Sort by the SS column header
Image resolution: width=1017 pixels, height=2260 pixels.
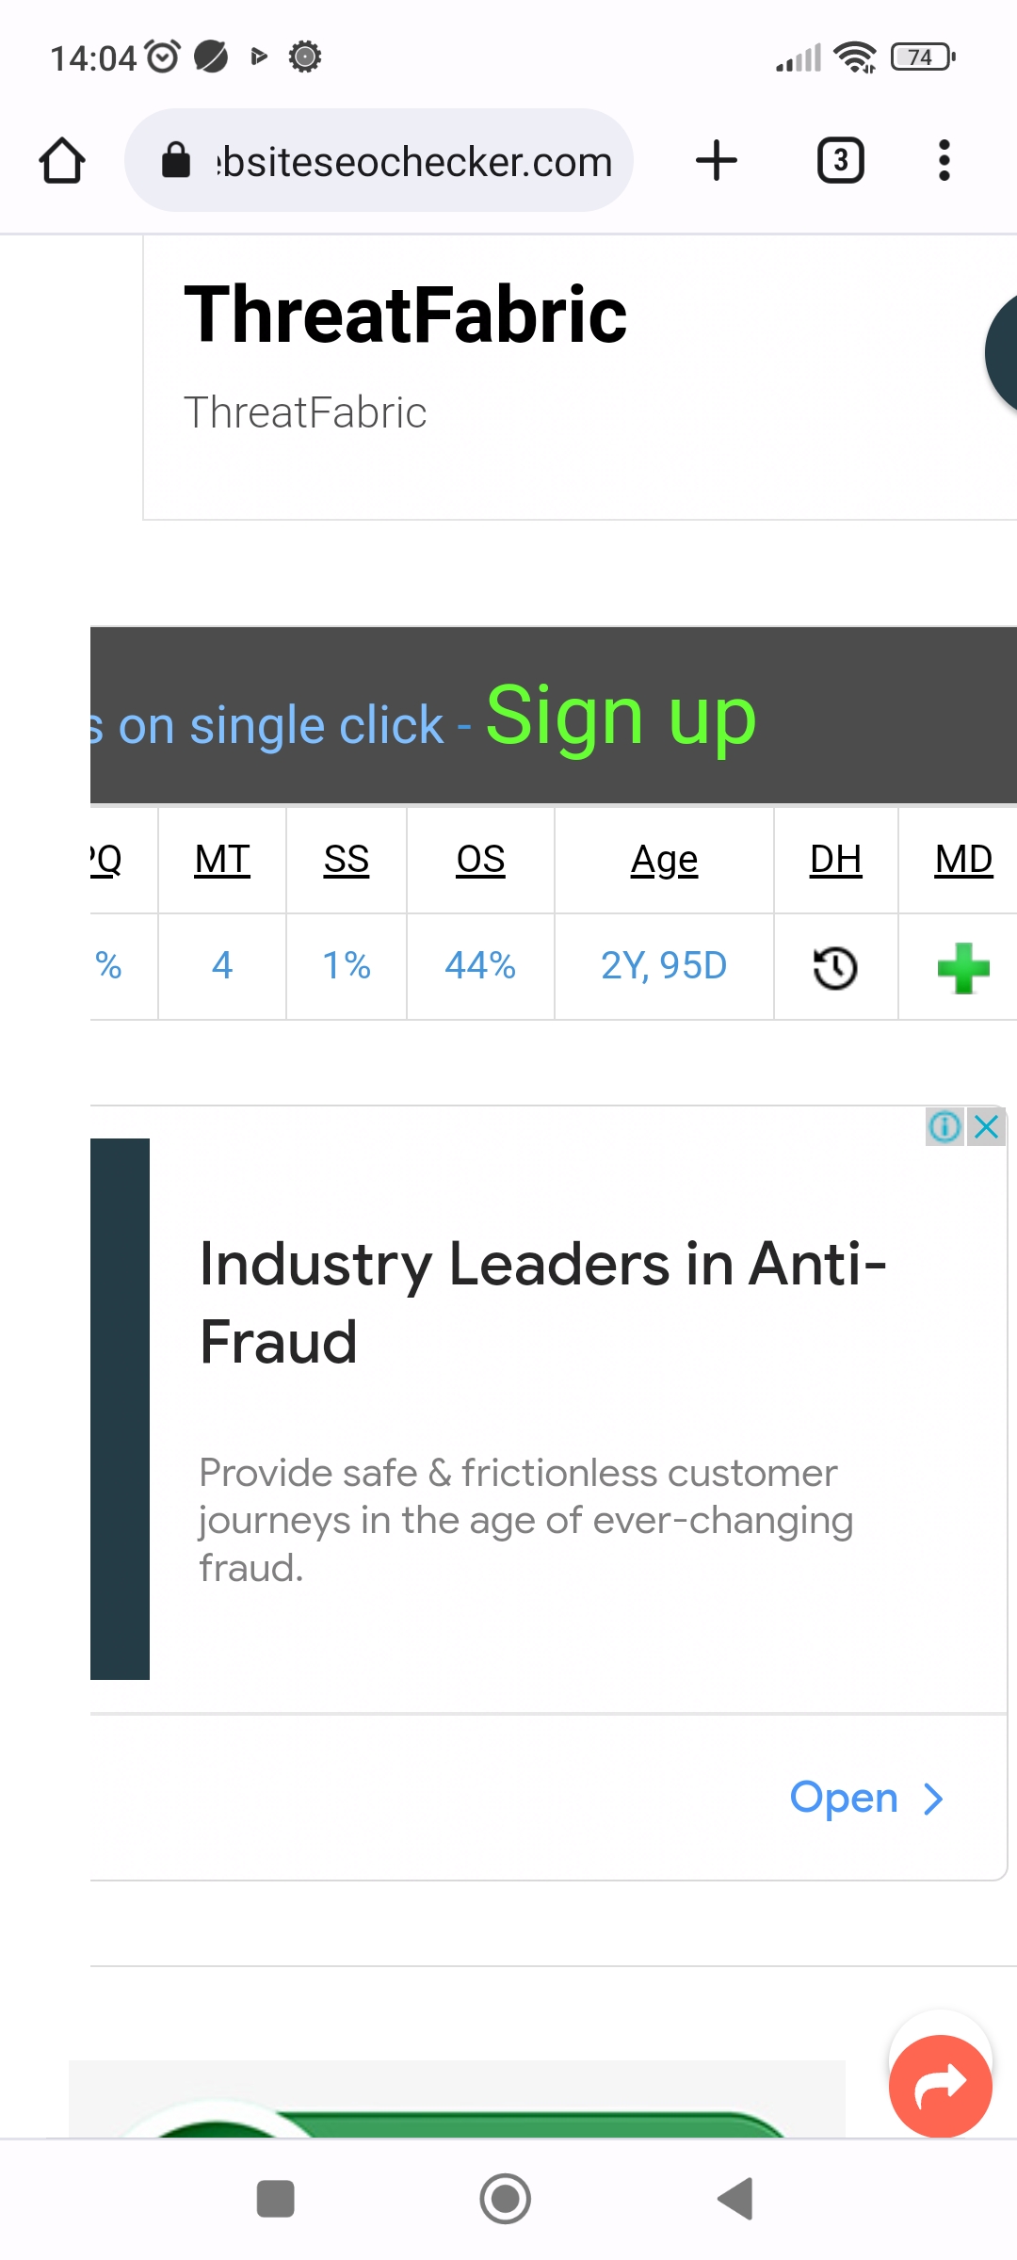(x=347, y=859)
